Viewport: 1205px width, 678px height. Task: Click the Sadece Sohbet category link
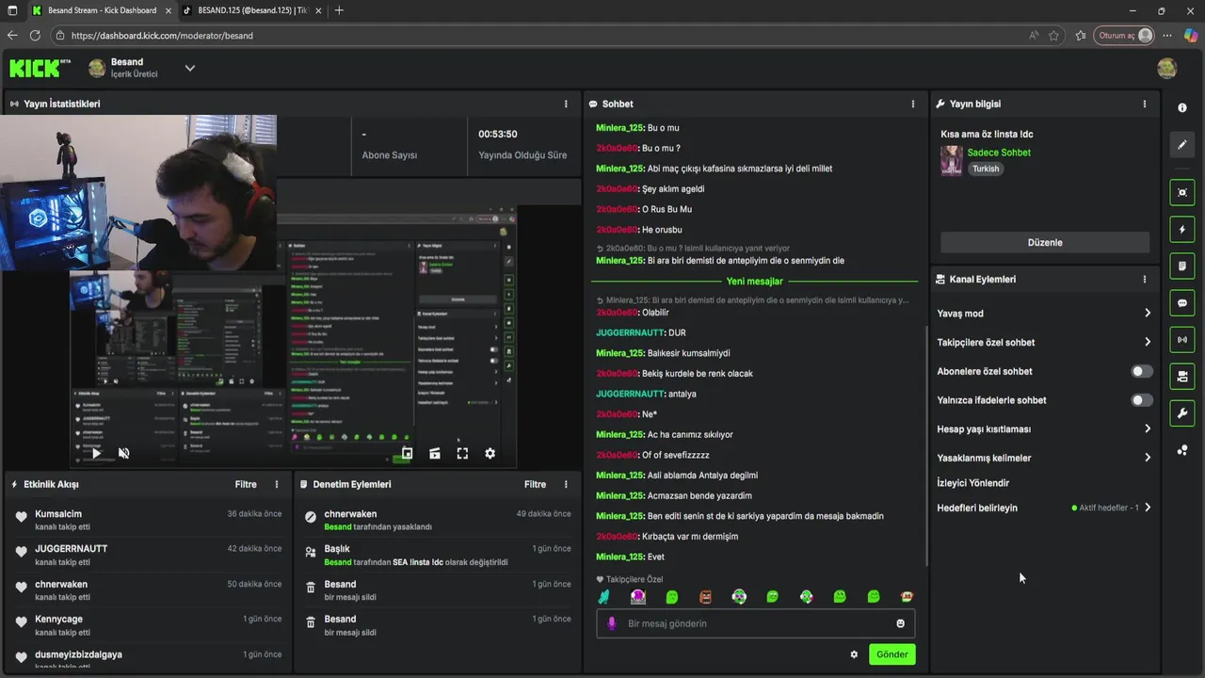click(x=999, y=153)
